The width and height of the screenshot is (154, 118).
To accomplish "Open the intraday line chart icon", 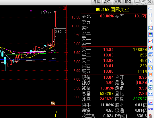I will [151, 41].
